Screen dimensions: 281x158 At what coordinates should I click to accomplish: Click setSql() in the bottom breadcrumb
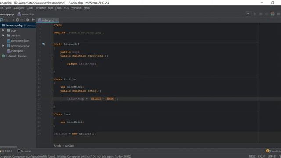69,146
